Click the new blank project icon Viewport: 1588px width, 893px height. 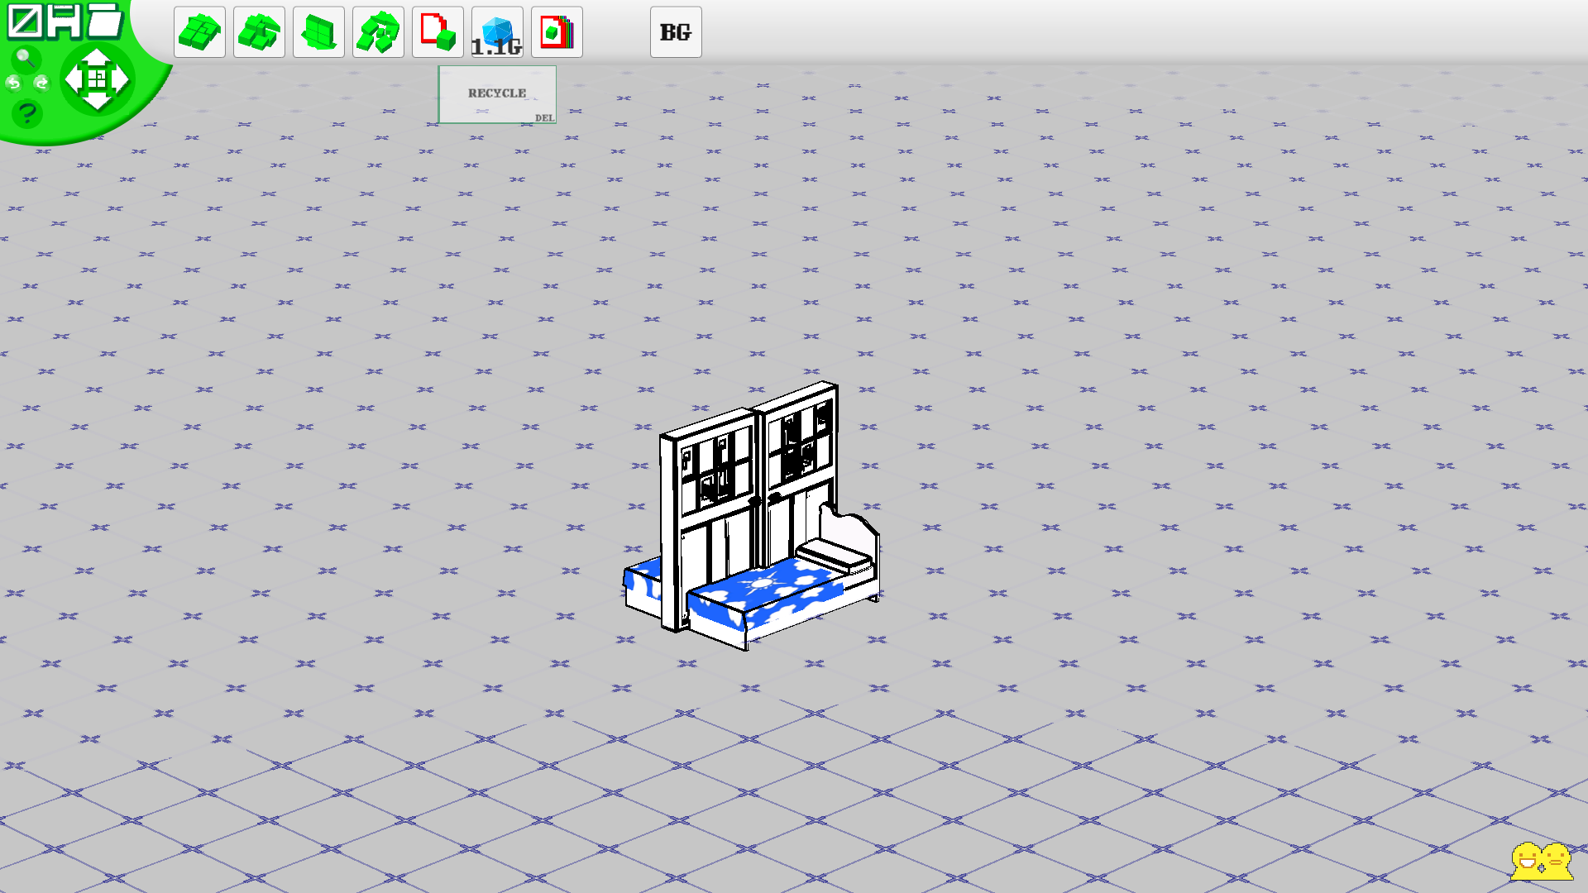click(24, 21)
